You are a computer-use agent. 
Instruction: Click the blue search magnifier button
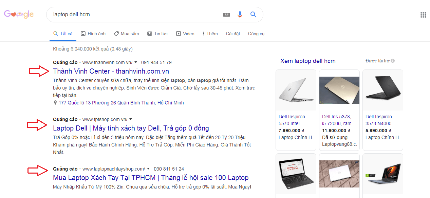(253, 15)
